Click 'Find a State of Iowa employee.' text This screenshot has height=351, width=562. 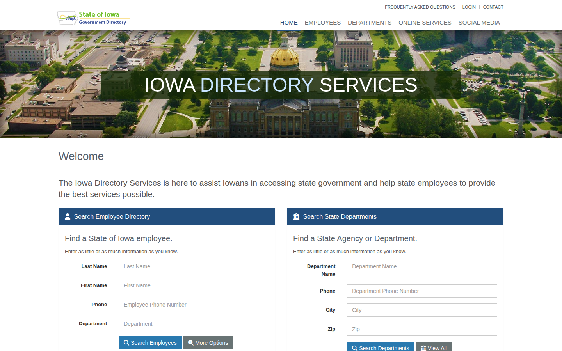coord(119,238)
